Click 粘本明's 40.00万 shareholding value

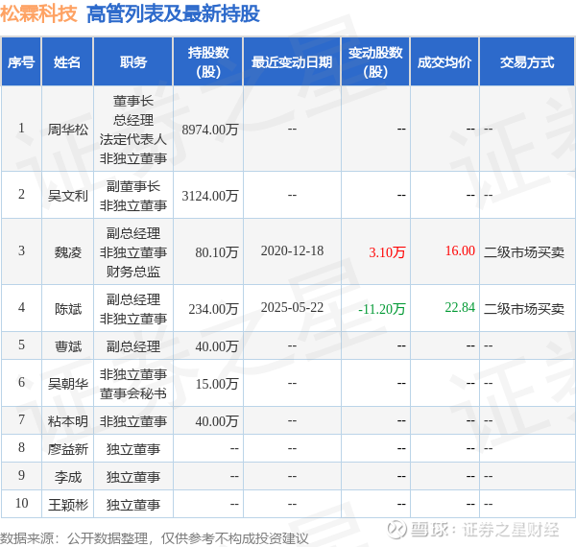[x=217, y=421]
